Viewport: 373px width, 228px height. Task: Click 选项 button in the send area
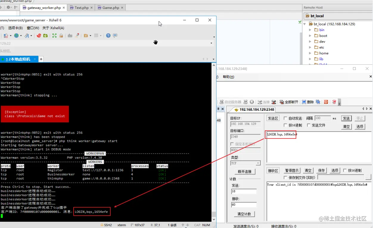(x=360, y=127)
